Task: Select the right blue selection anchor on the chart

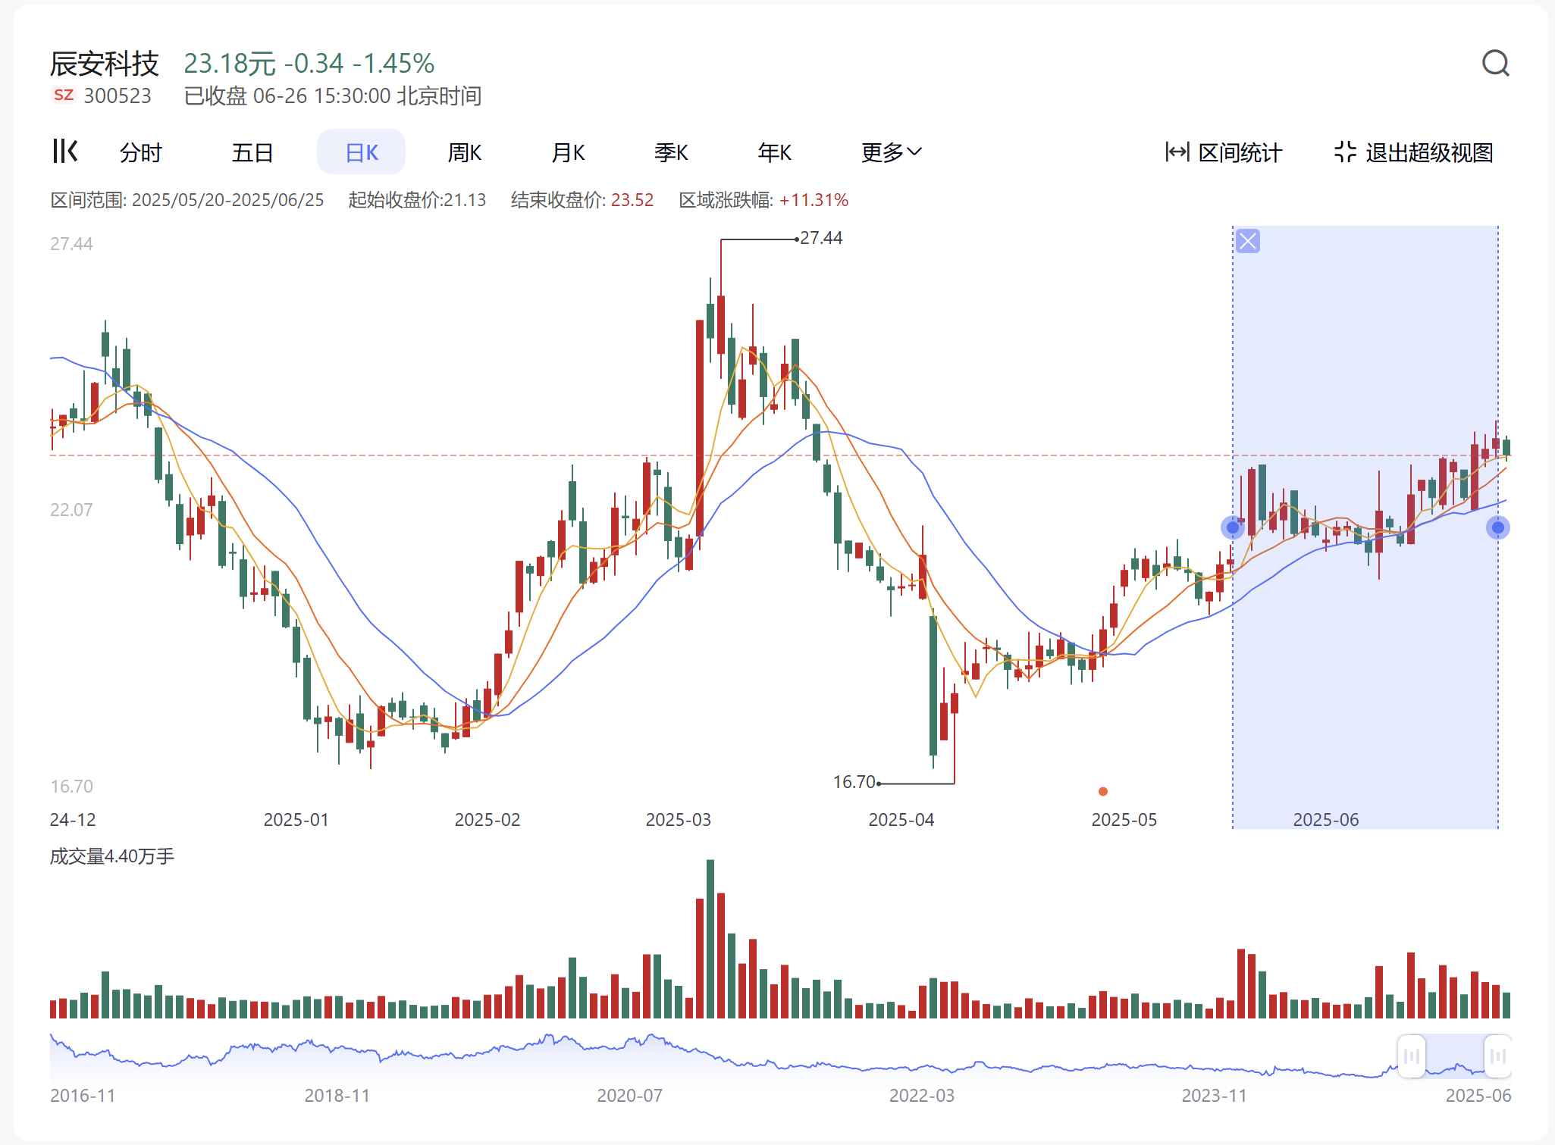Action: pos(1497,527)
